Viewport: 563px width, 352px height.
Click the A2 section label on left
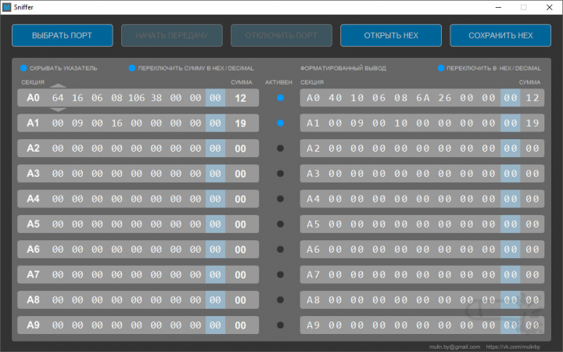33,149
